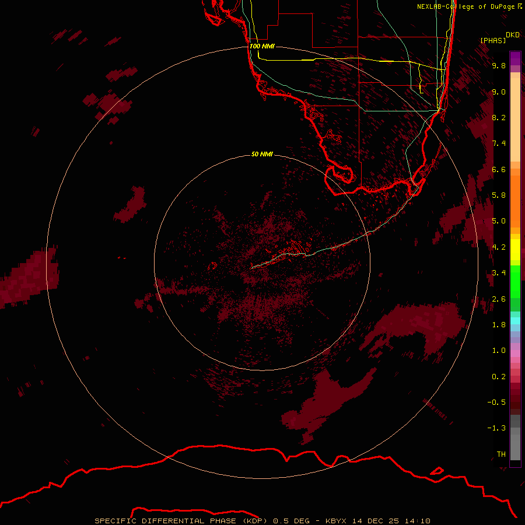Click the 3.4 value on the color scale
This screenshot has height=525, width=525.
[499, 273]
